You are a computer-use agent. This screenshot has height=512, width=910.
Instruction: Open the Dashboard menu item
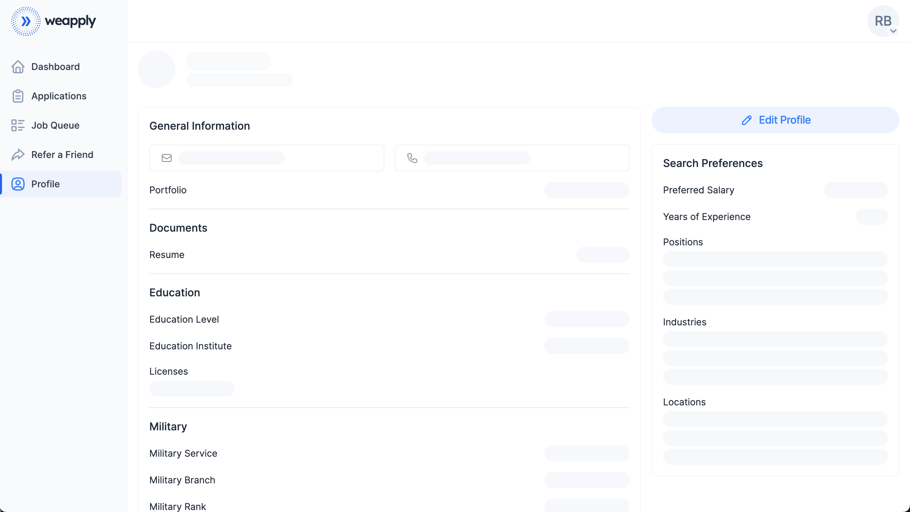(55, 67)
